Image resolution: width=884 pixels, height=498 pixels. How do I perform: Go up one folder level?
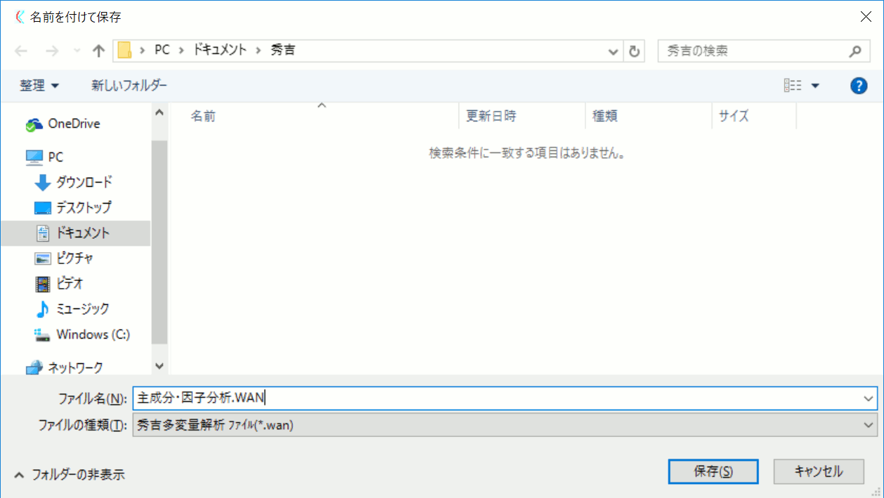[98, 51]
